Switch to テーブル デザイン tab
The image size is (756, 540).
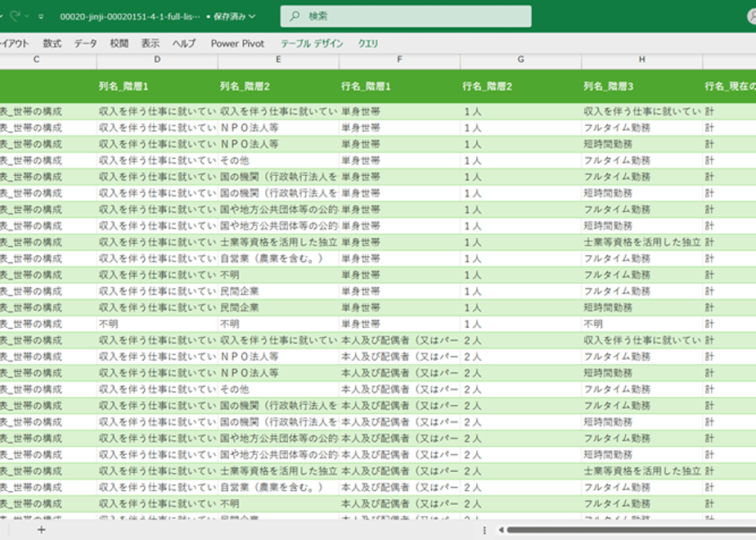pos(312,43)
